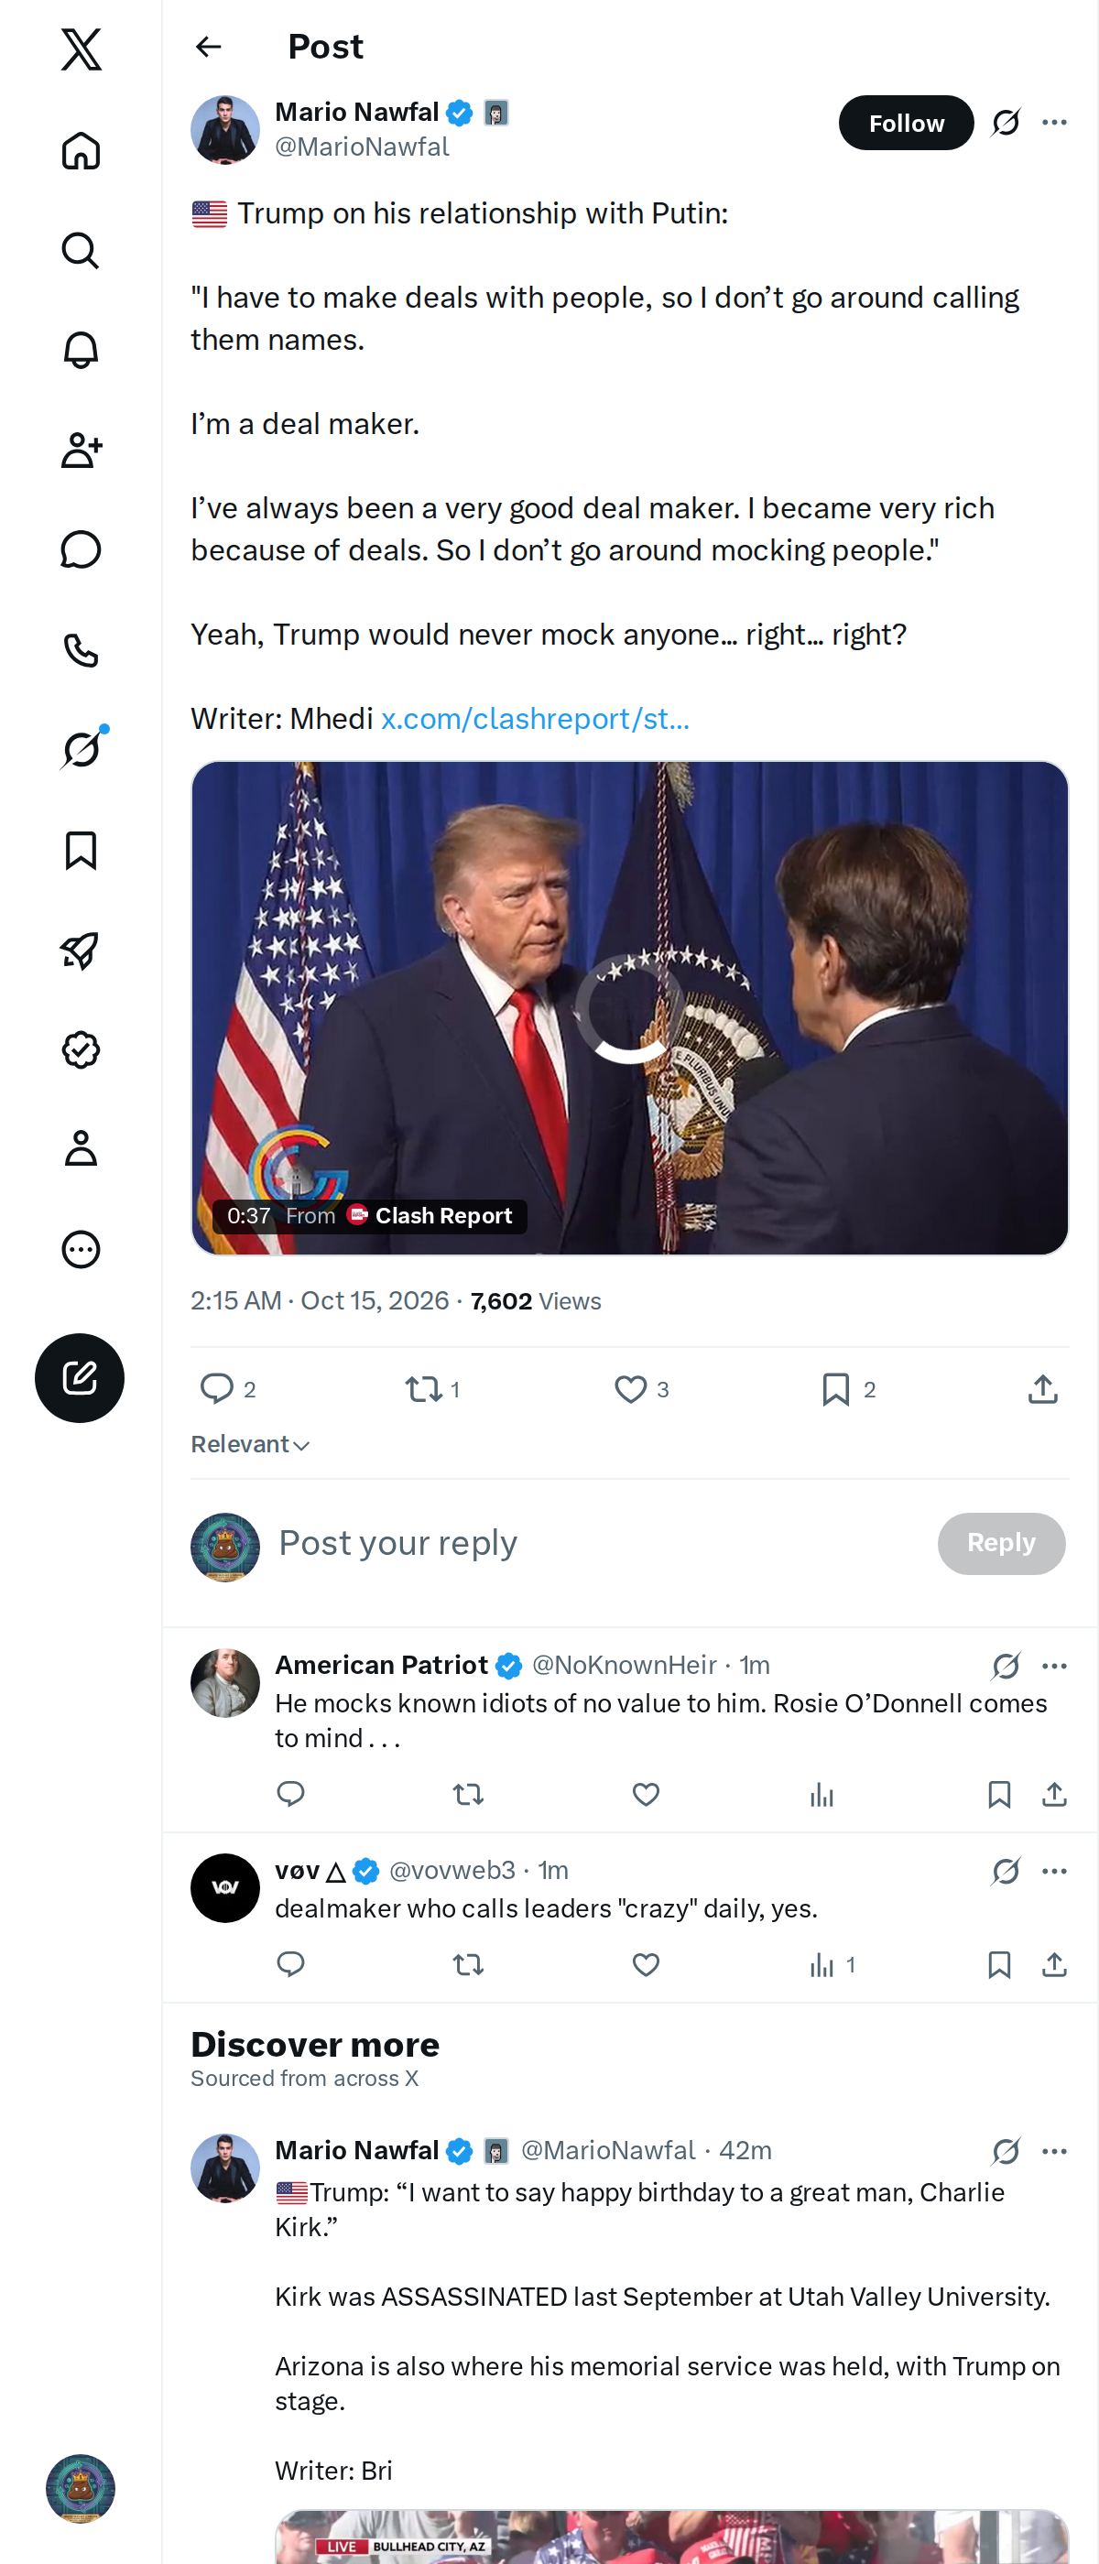Open the Home icon in sidebar
This screenshot has height=2564, width=1099.
click(x=81, y=151)
